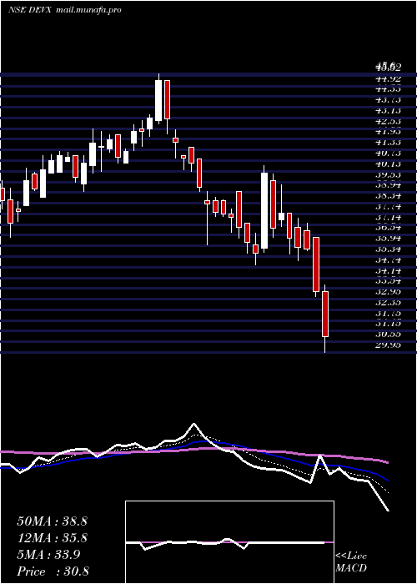Click the 40.13 price axis label
Viewport: 417px width, 584px height.
[388, 164]
